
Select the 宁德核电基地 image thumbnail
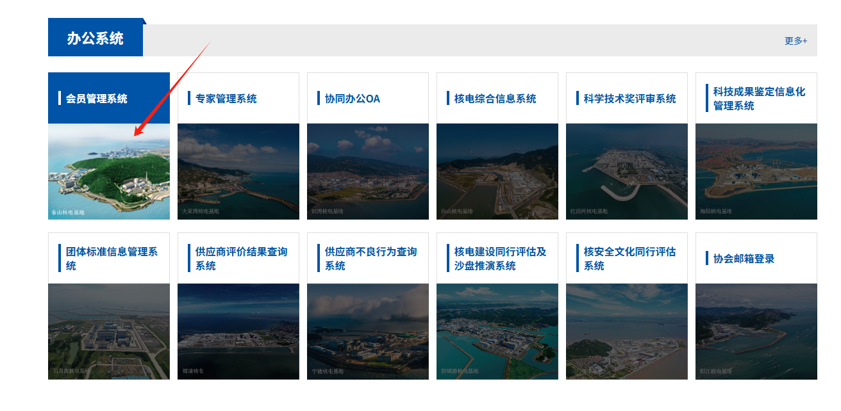[368, 332]
